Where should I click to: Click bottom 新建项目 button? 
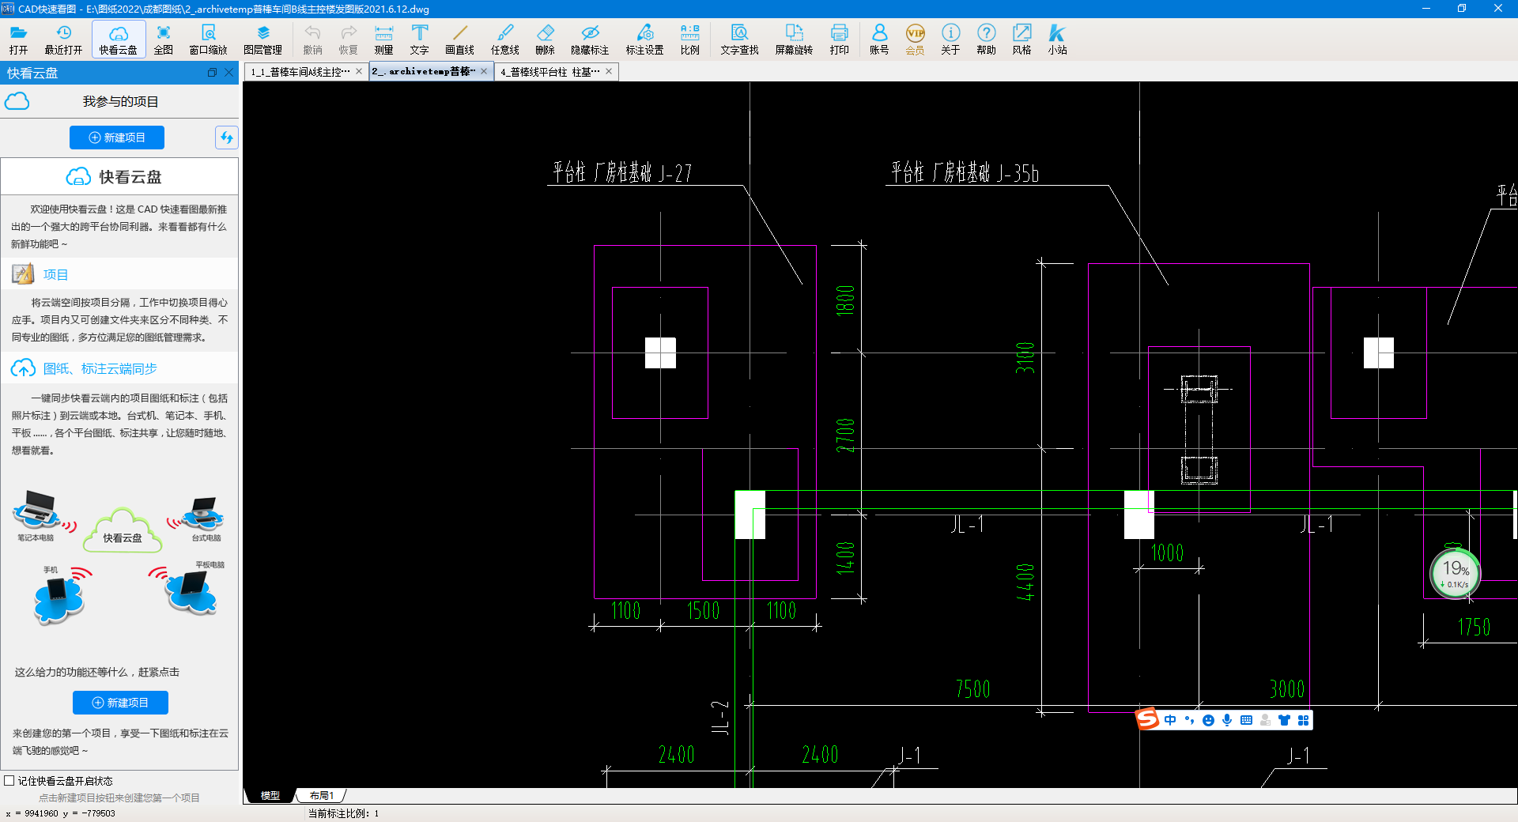click(x=120, y=703)
